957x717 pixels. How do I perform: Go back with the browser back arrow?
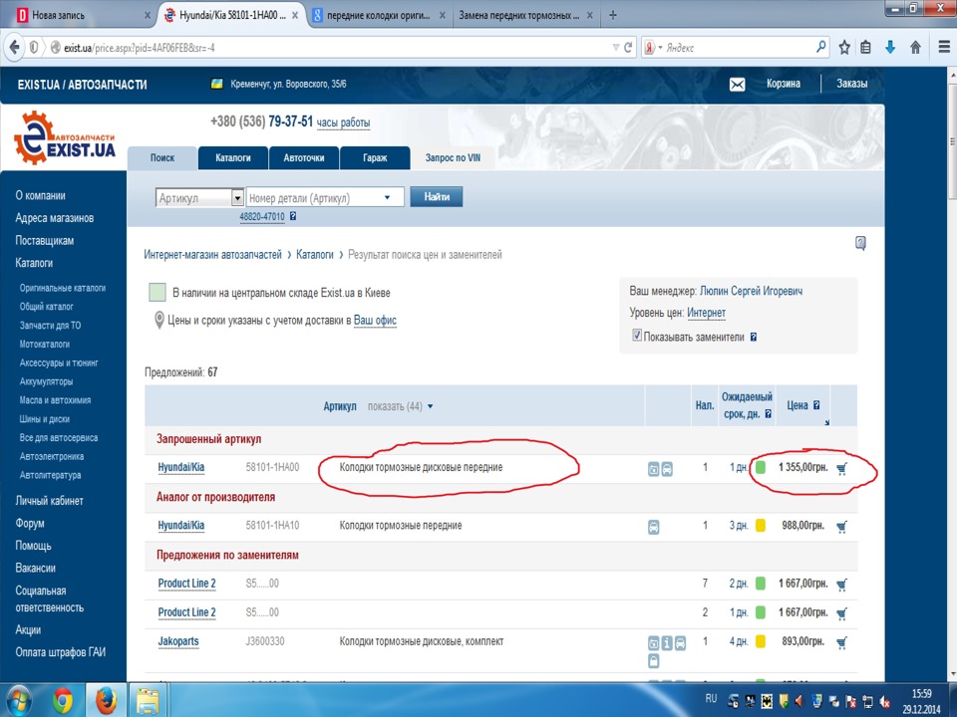14,47
